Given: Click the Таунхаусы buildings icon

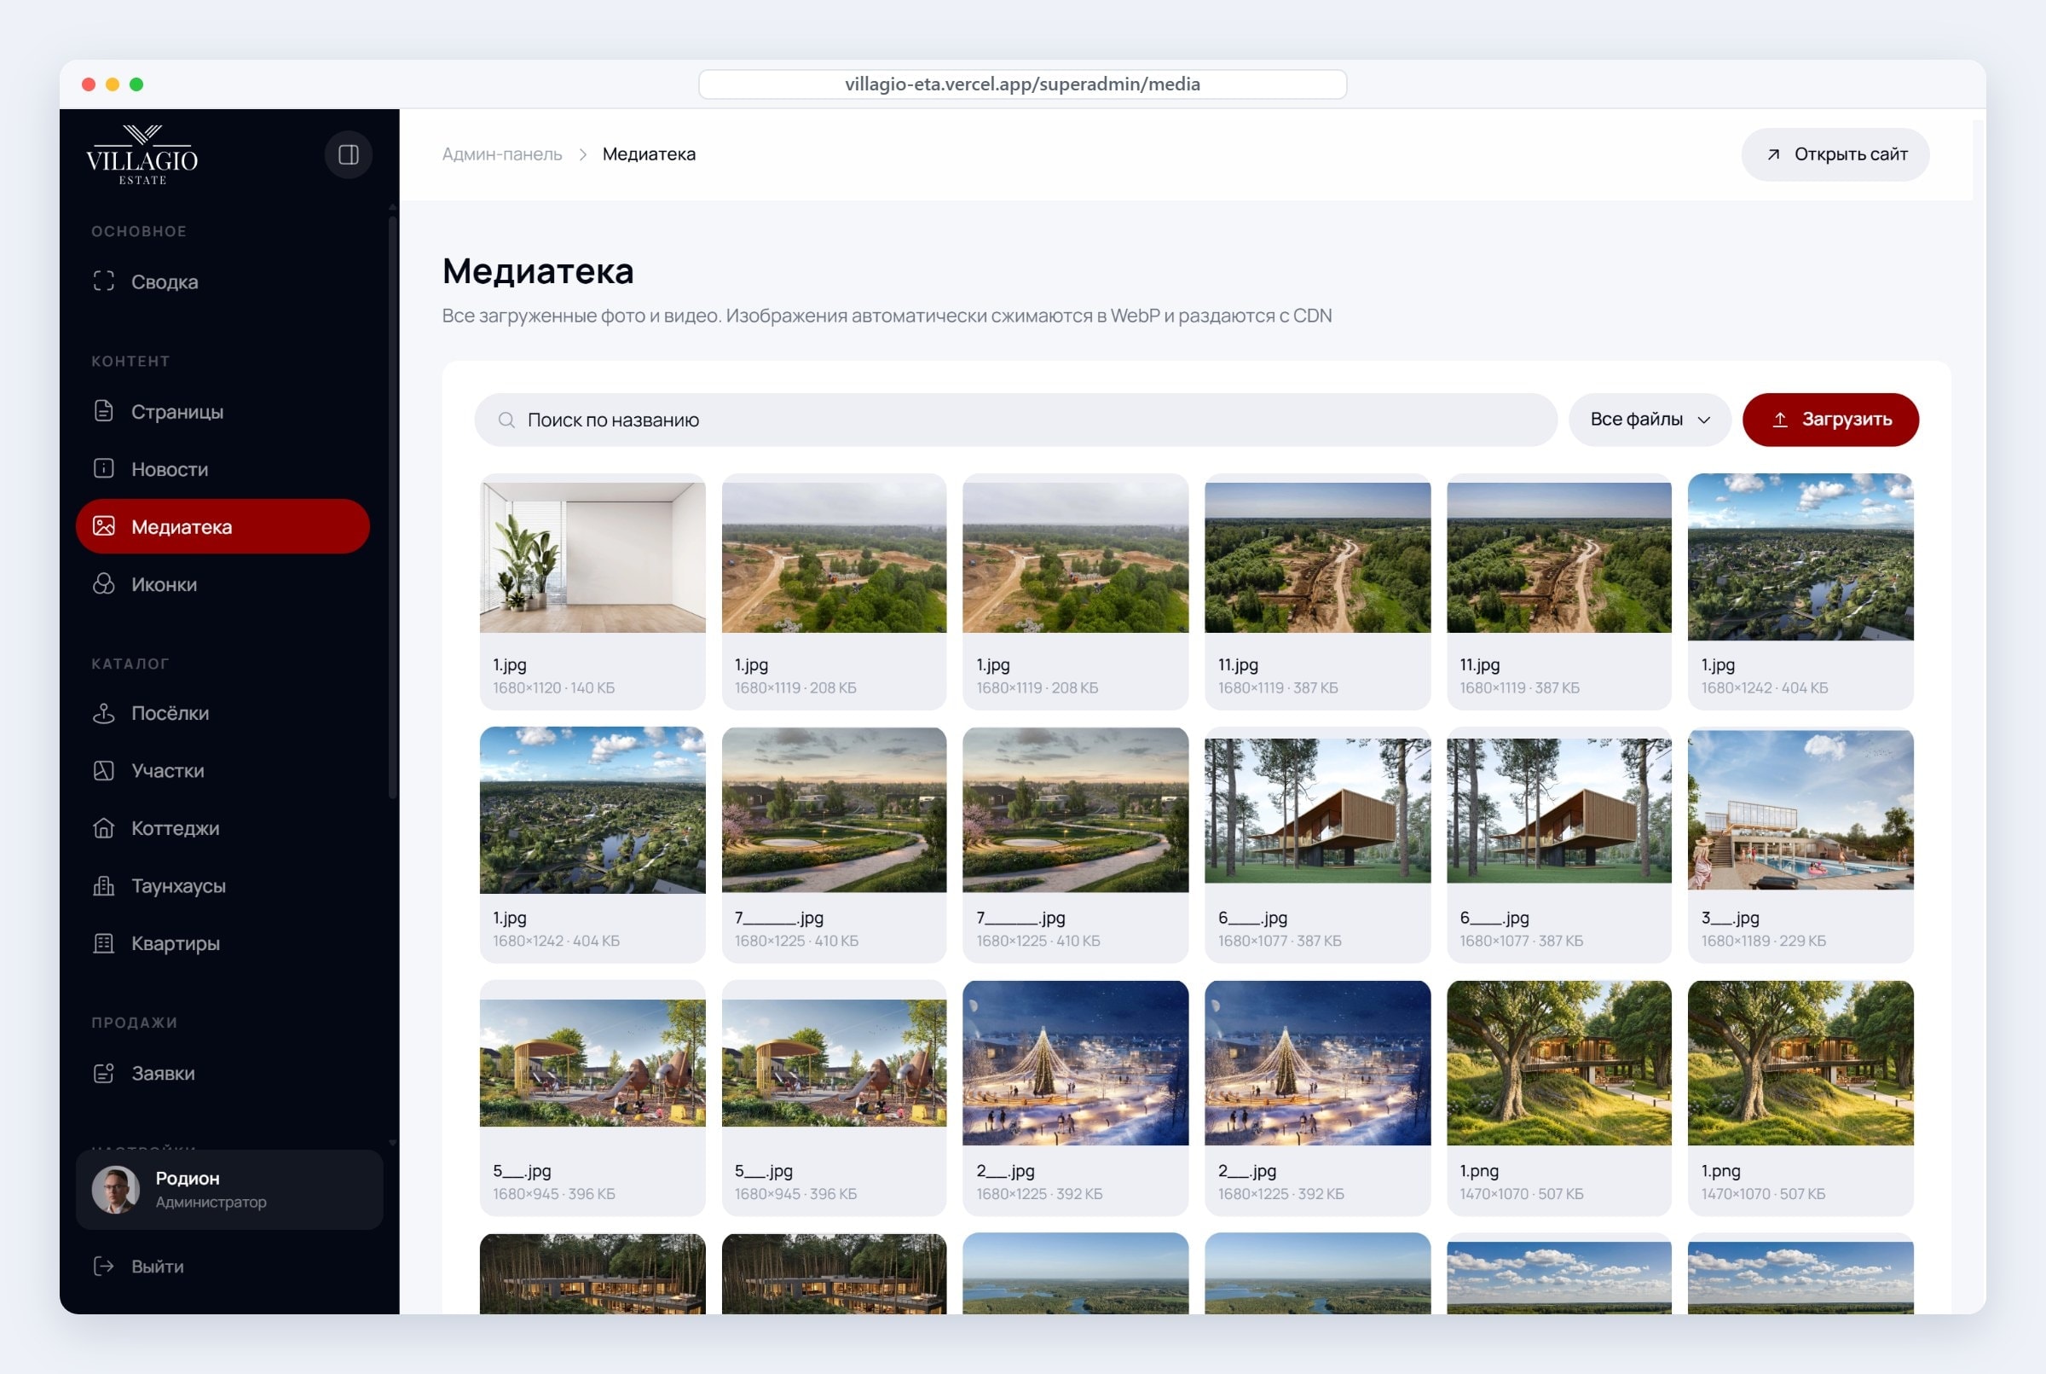Looking at the screenshot, I should [103, 885].
